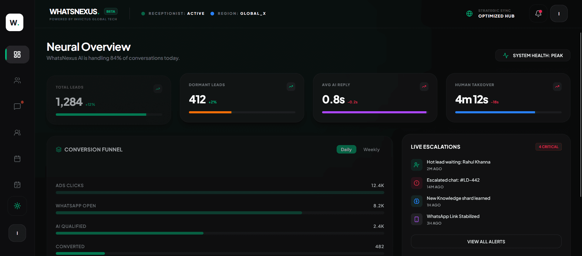Toggle the sun theme icon
Viewport: 582px width, 256px height.
pos(17,206)
